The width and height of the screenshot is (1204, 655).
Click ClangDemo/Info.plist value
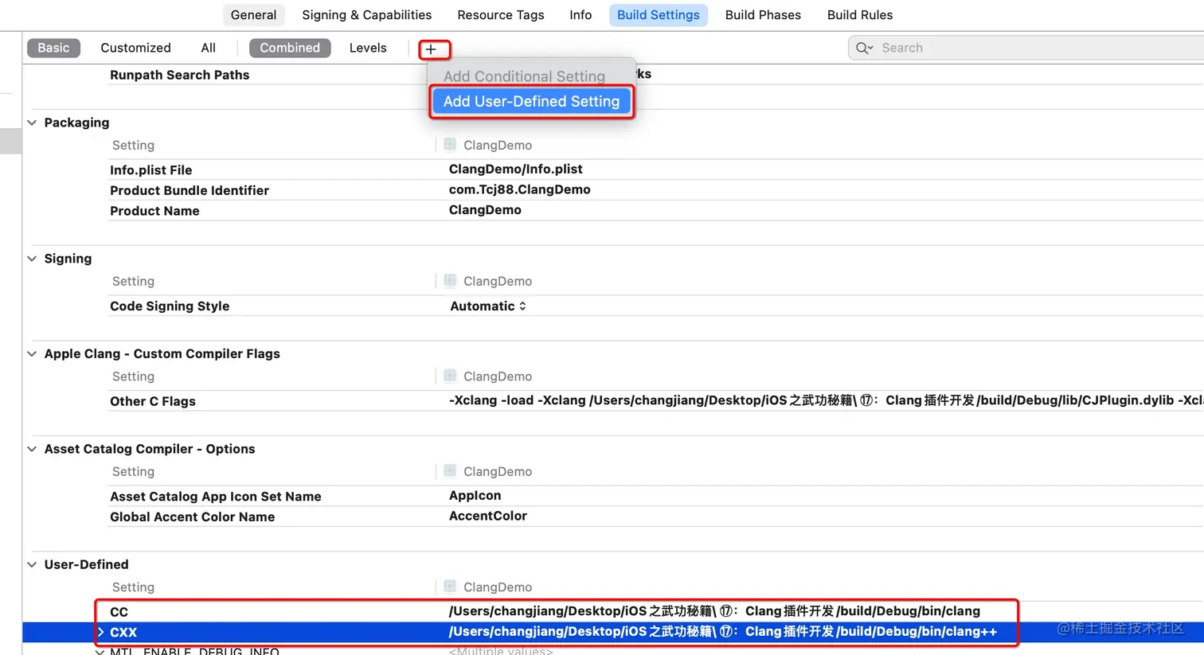click(515, 169)
